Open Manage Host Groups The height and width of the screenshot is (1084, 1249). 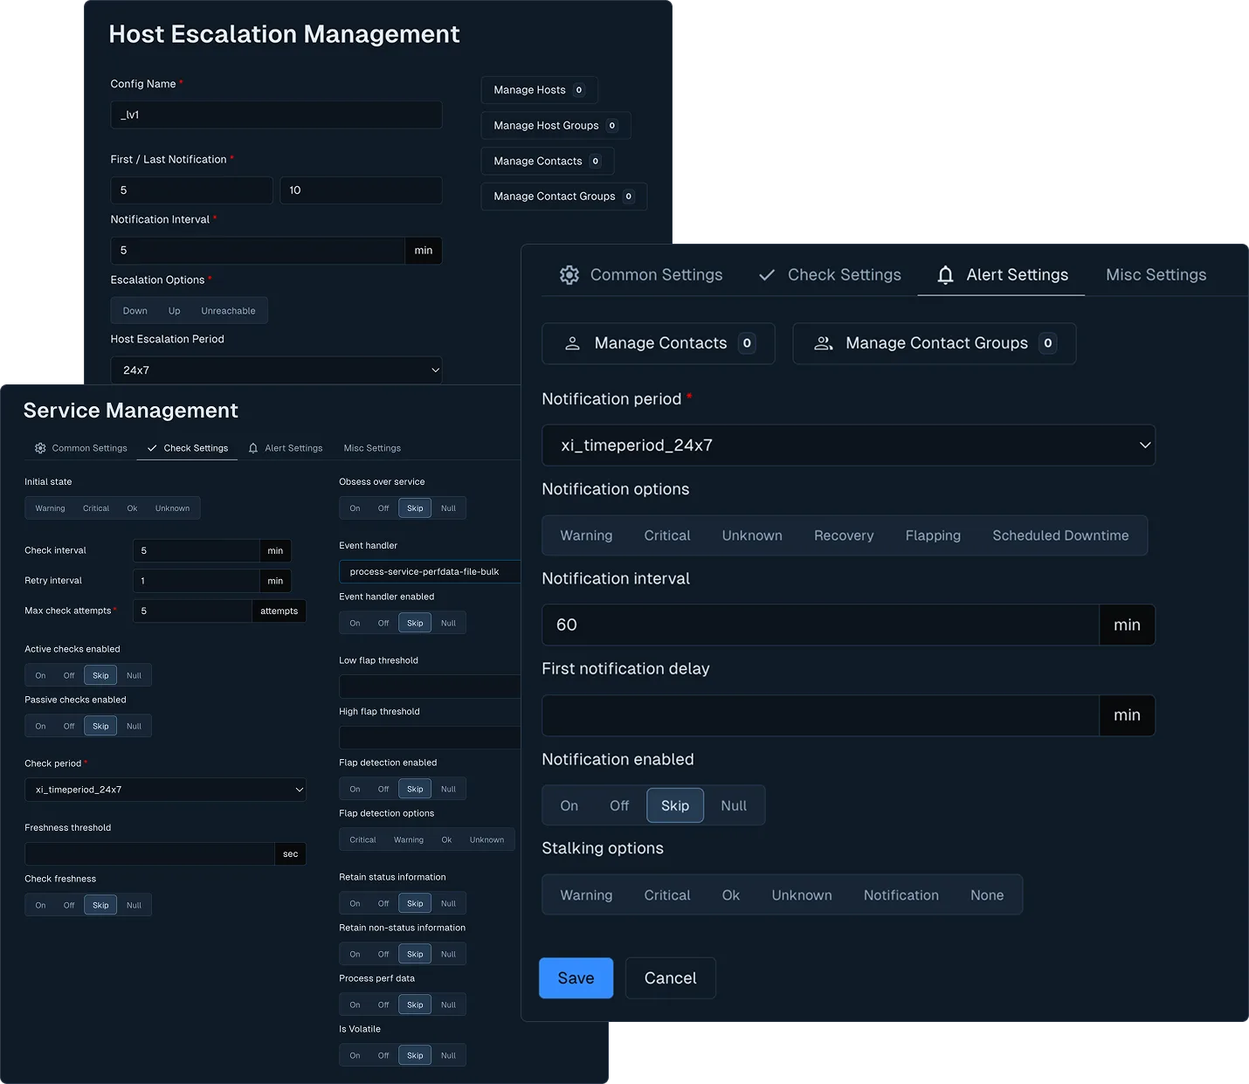pyautogui.click(x=555, y=126)
